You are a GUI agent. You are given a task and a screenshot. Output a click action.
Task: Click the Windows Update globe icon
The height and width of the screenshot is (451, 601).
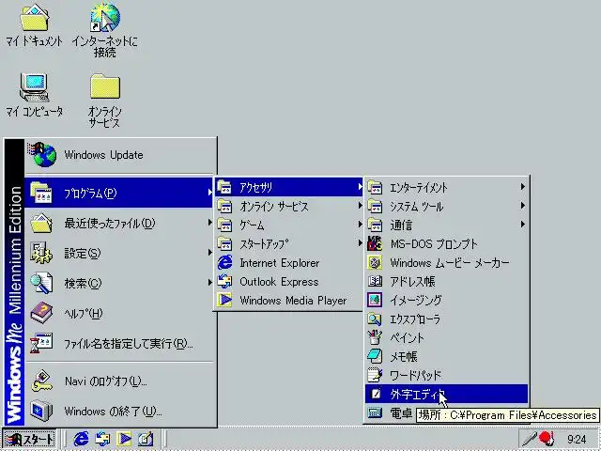[x=42, y=154]
